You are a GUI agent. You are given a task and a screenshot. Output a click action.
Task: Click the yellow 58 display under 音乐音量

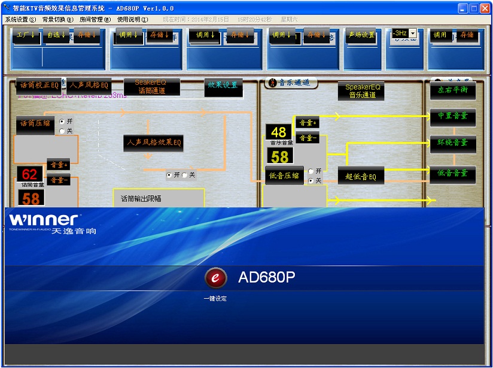point(280,156)
